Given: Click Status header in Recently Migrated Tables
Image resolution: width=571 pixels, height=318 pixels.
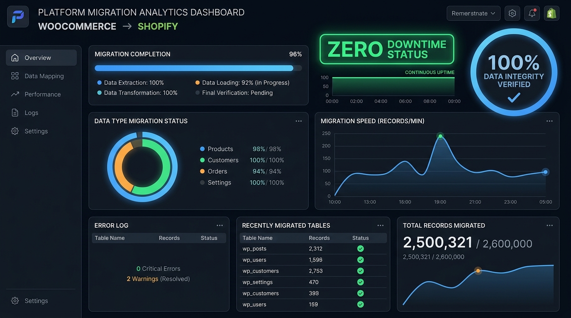Looking at the screenshot, I should [361, 238].
